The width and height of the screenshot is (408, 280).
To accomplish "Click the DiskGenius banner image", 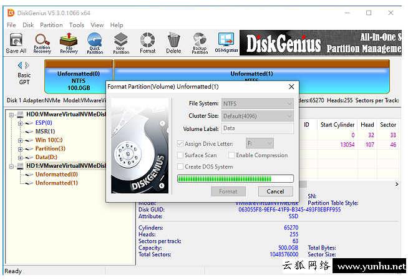I will tap(321, 43).
